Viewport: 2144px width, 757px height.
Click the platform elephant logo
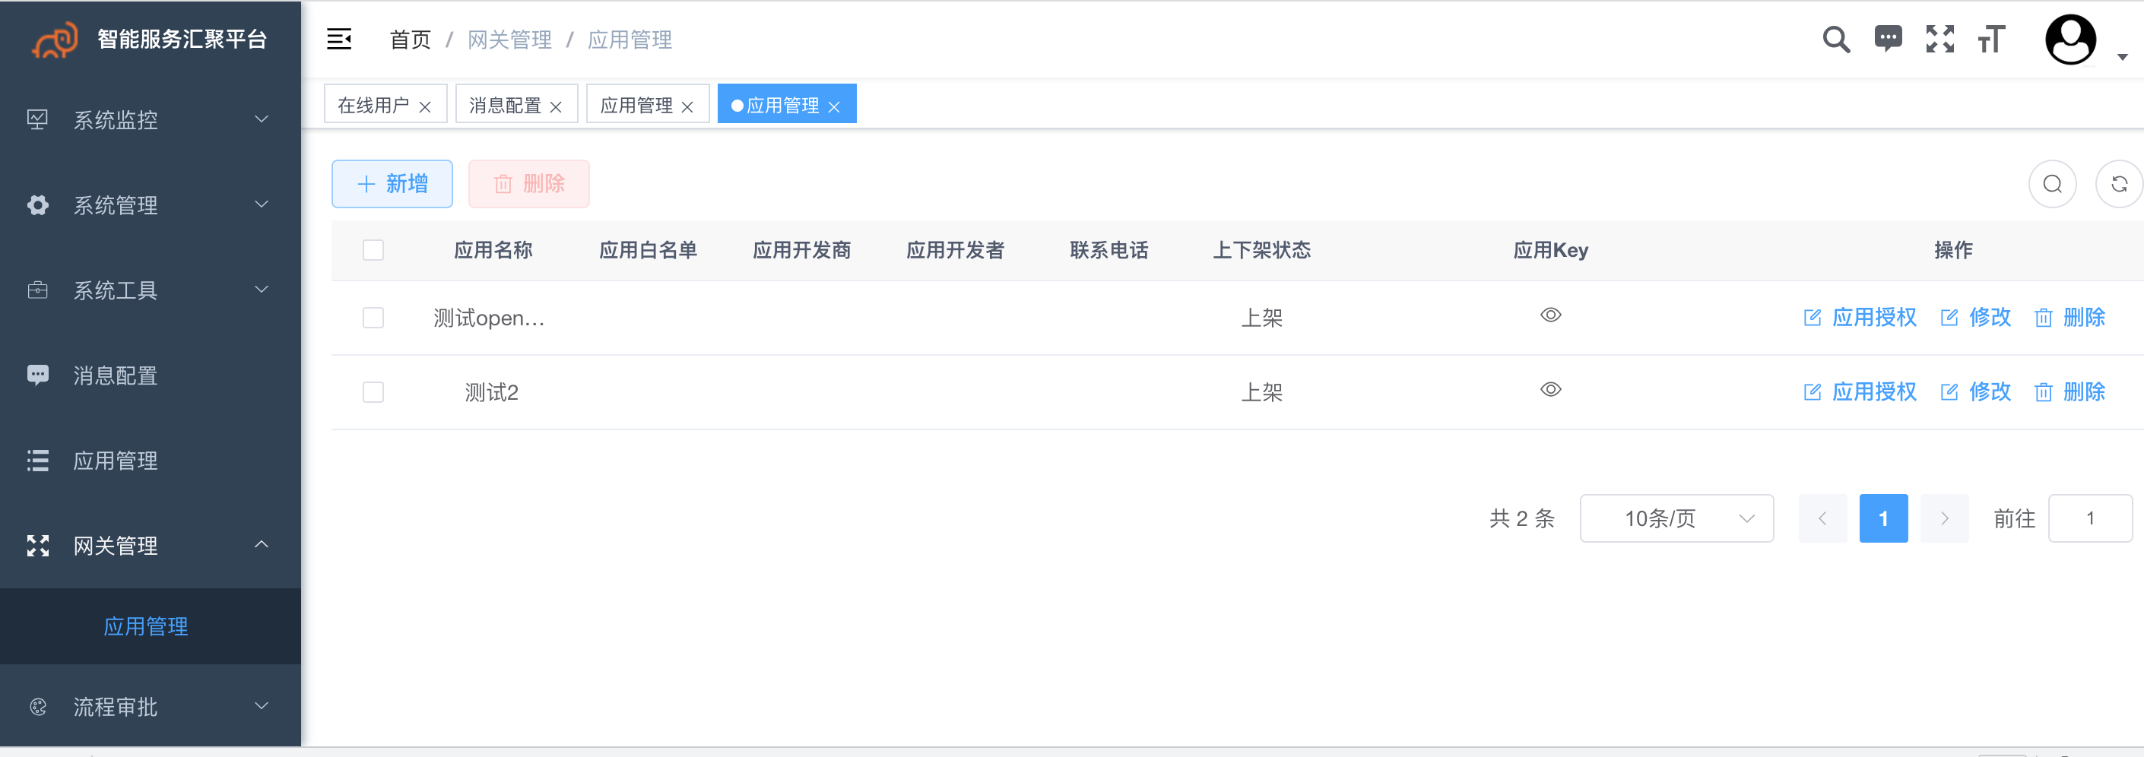point(55,39)
